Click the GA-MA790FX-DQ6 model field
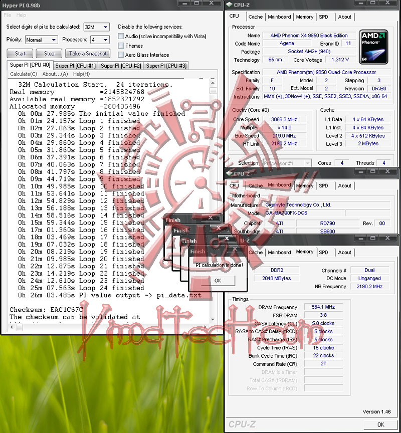401x433 pixels. 304,213
